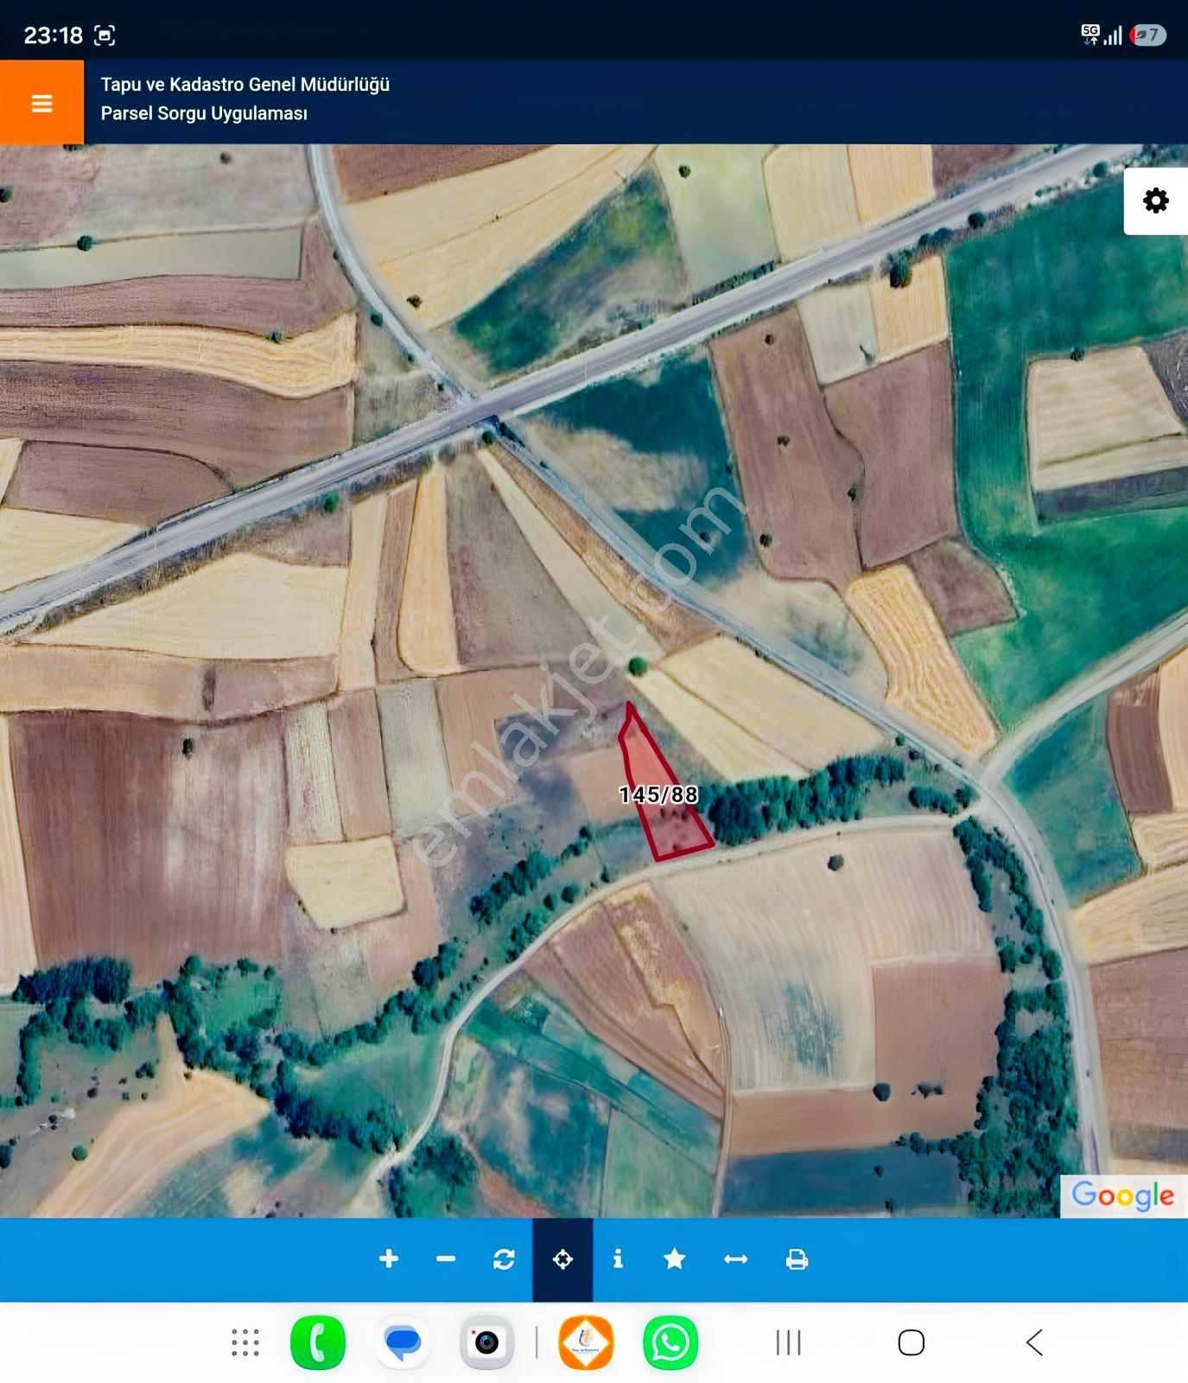This screenshot has height=1383, width=1188.
Task: Open the Google logo link
Action: coord(1122,1195)
